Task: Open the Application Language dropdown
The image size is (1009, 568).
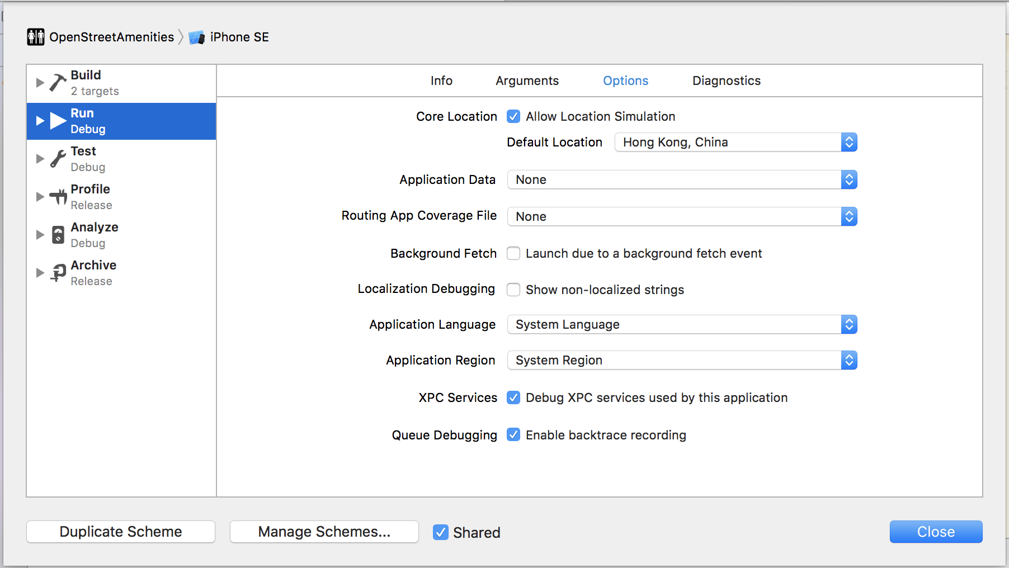Action: click(682, 324)
